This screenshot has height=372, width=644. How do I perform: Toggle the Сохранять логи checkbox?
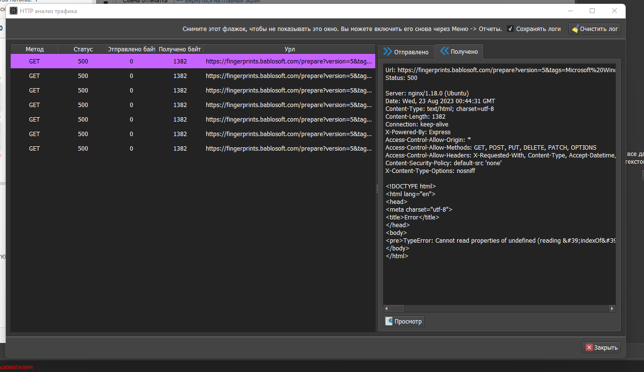tap(510, 29)
